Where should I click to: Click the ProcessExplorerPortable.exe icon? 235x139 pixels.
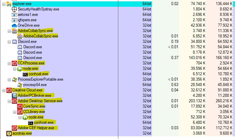coord(14,80)
